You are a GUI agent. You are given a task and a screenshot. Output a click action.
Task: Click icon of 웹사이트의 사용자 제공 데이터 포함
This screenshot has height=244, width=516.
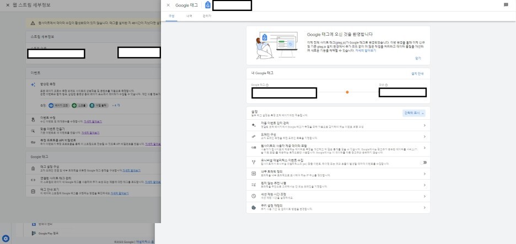click(x=254, y=148)
